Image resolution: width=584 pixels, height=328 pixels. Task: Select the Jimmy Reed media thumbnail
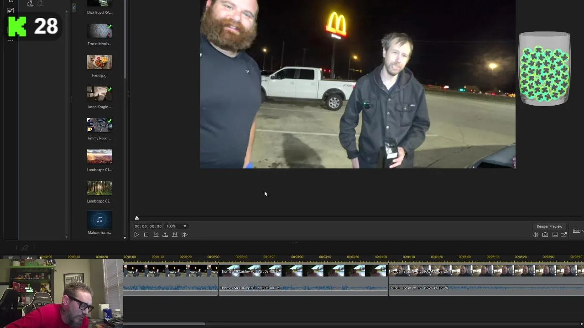click(99, 125)
